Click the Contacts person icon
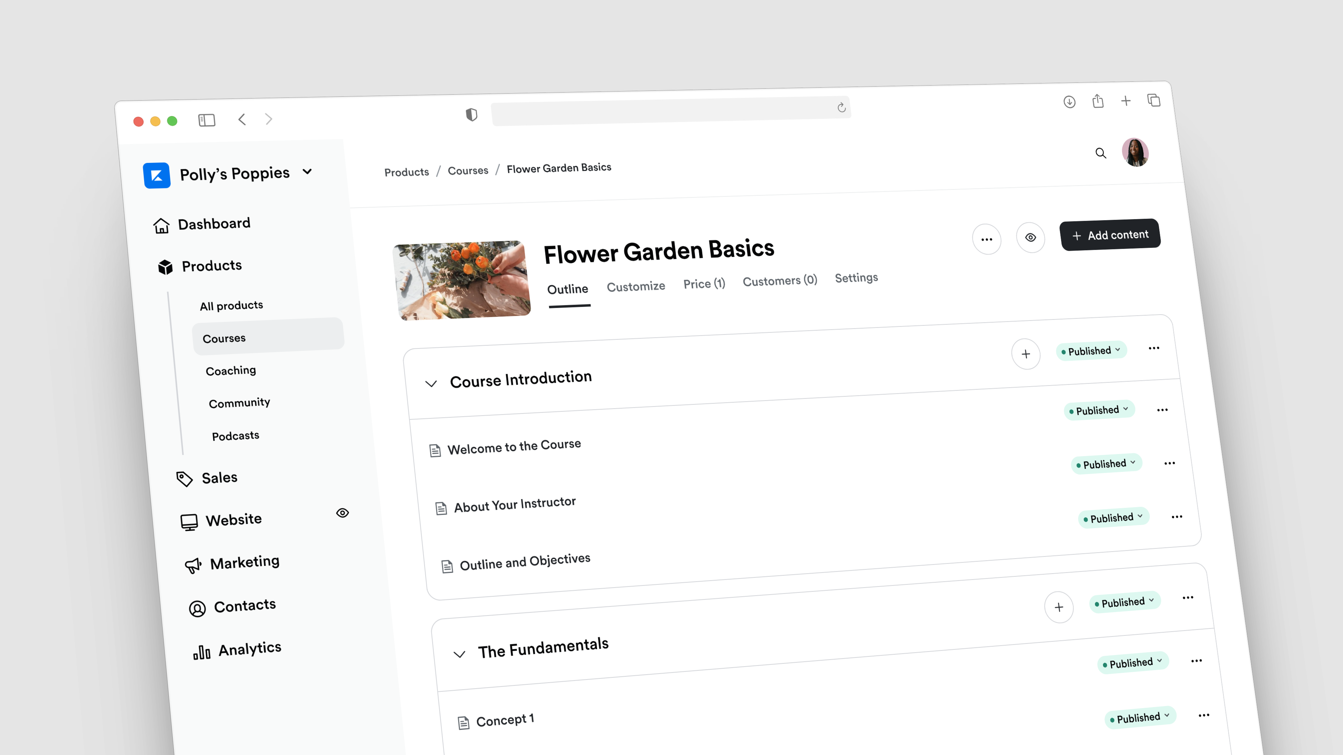 197,608
